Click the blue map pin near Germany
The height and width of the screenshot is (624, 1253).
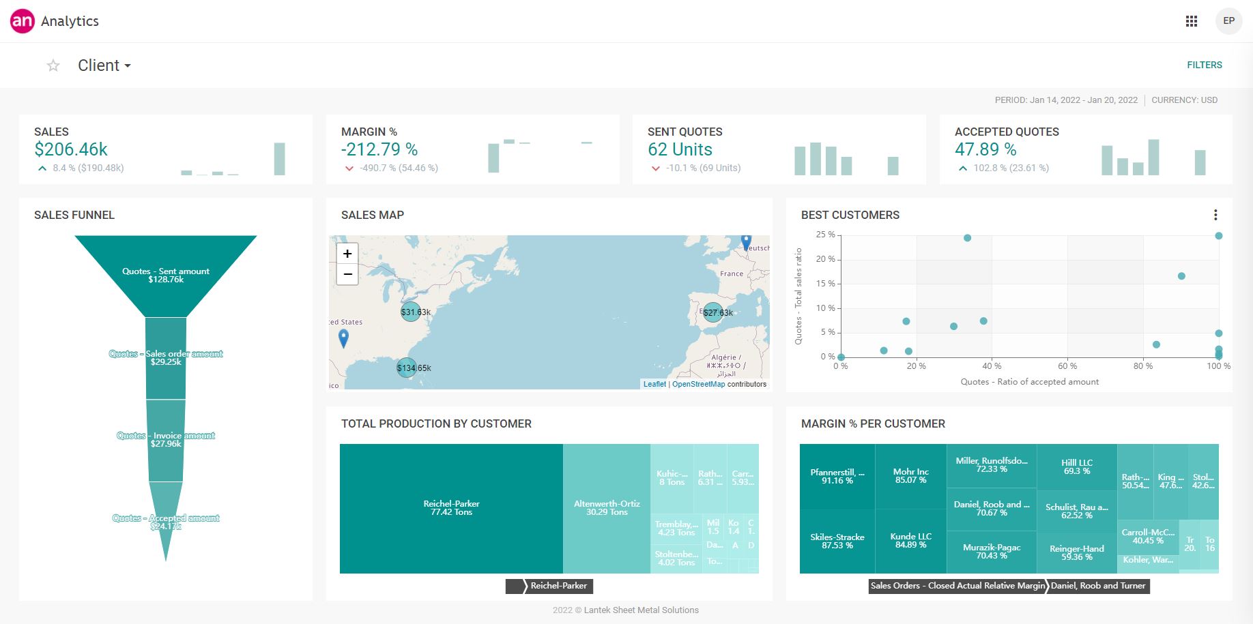coord(746,242)
